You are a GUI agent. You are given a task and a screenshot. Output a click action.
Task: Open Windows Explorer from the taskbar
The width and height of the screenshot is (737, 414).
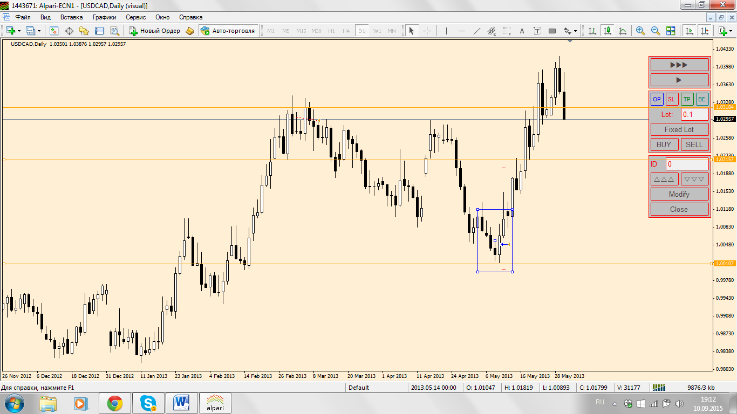[x=48, y=403]
